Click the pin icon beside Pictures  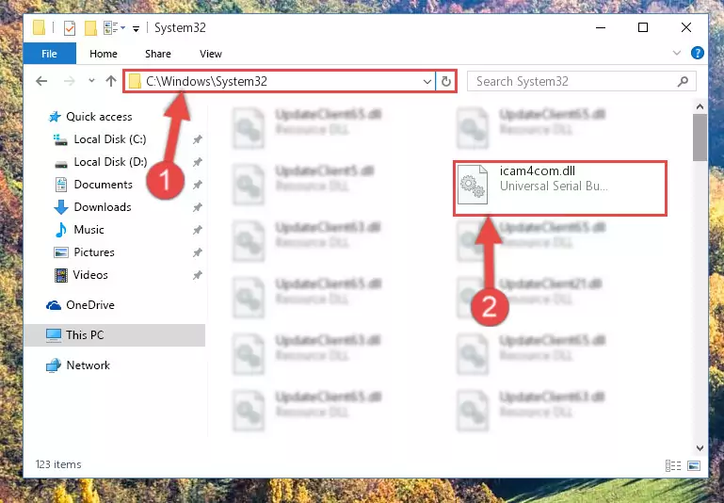[197, 252]
